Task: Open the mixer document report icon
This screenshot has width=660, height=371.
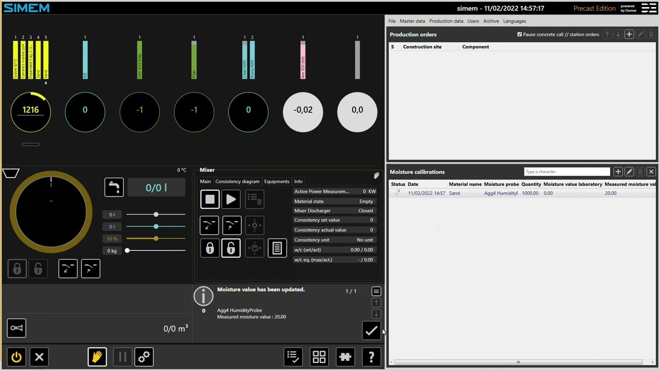Action: (277, 248)
